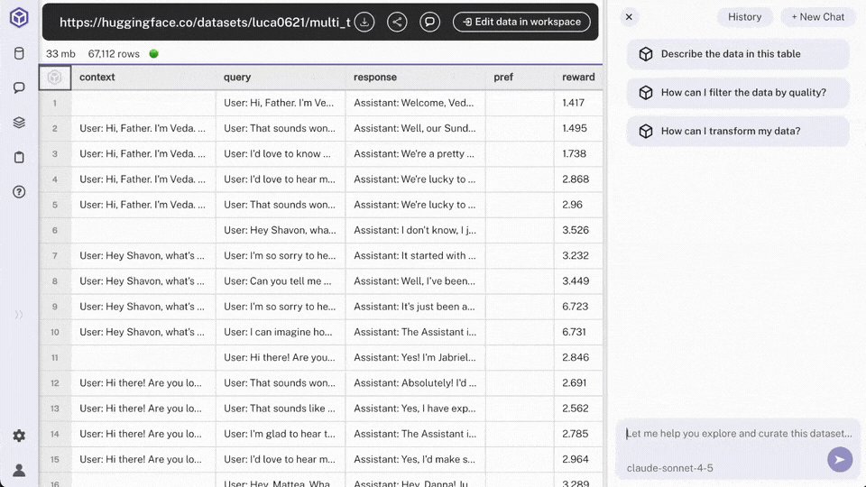This screenshot has height=487, width=866.
Task: Click the download dataset icon
Action: (364, 22)
